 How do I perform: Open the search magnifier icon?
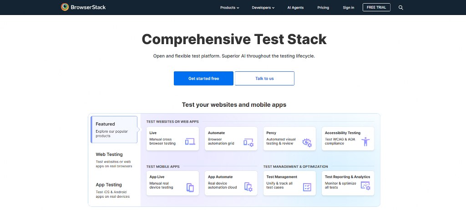pyautogui.click(x=400, y=8)
